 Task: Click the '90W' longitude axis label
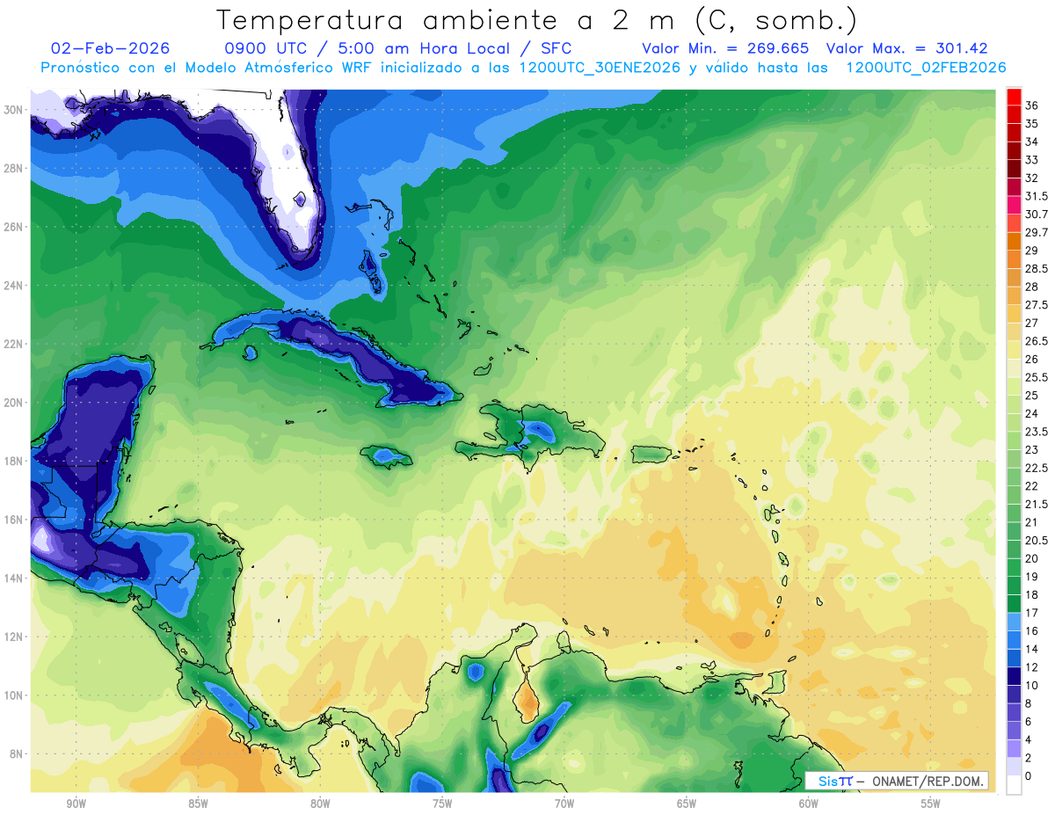(x=76, y=804)
